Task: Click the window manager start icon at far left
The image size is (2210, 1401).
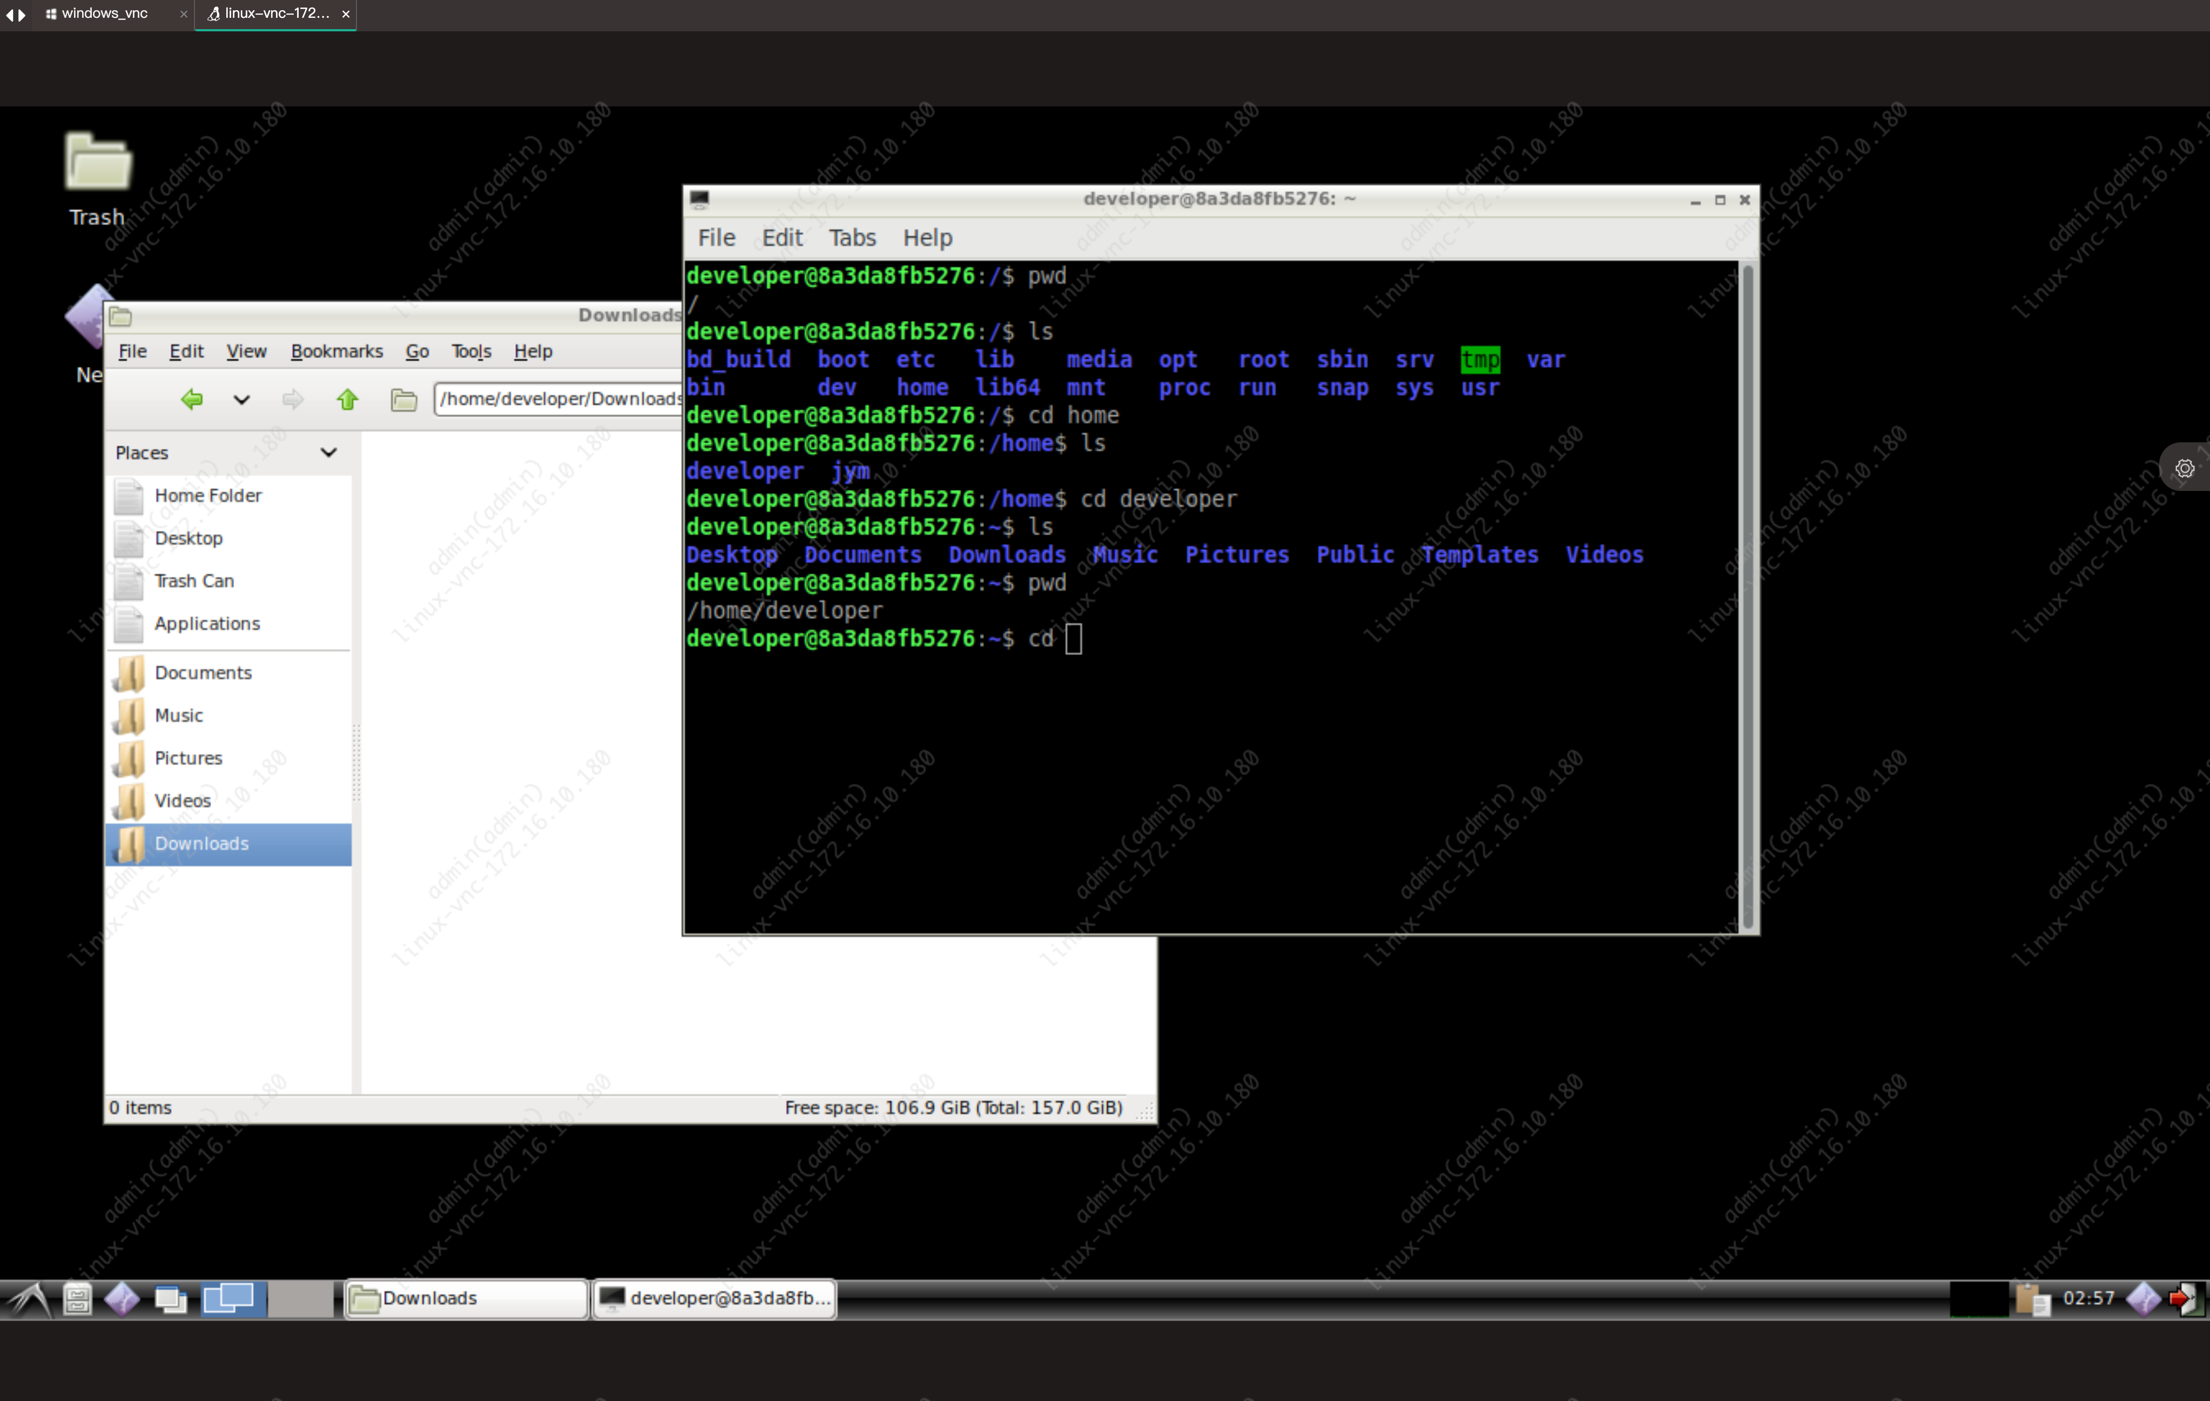Action: (x=28, y=1299)
